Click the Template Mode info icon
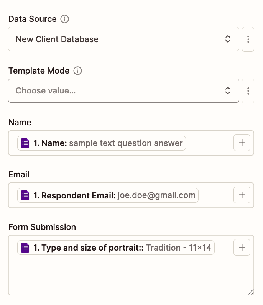 [78, 71]
